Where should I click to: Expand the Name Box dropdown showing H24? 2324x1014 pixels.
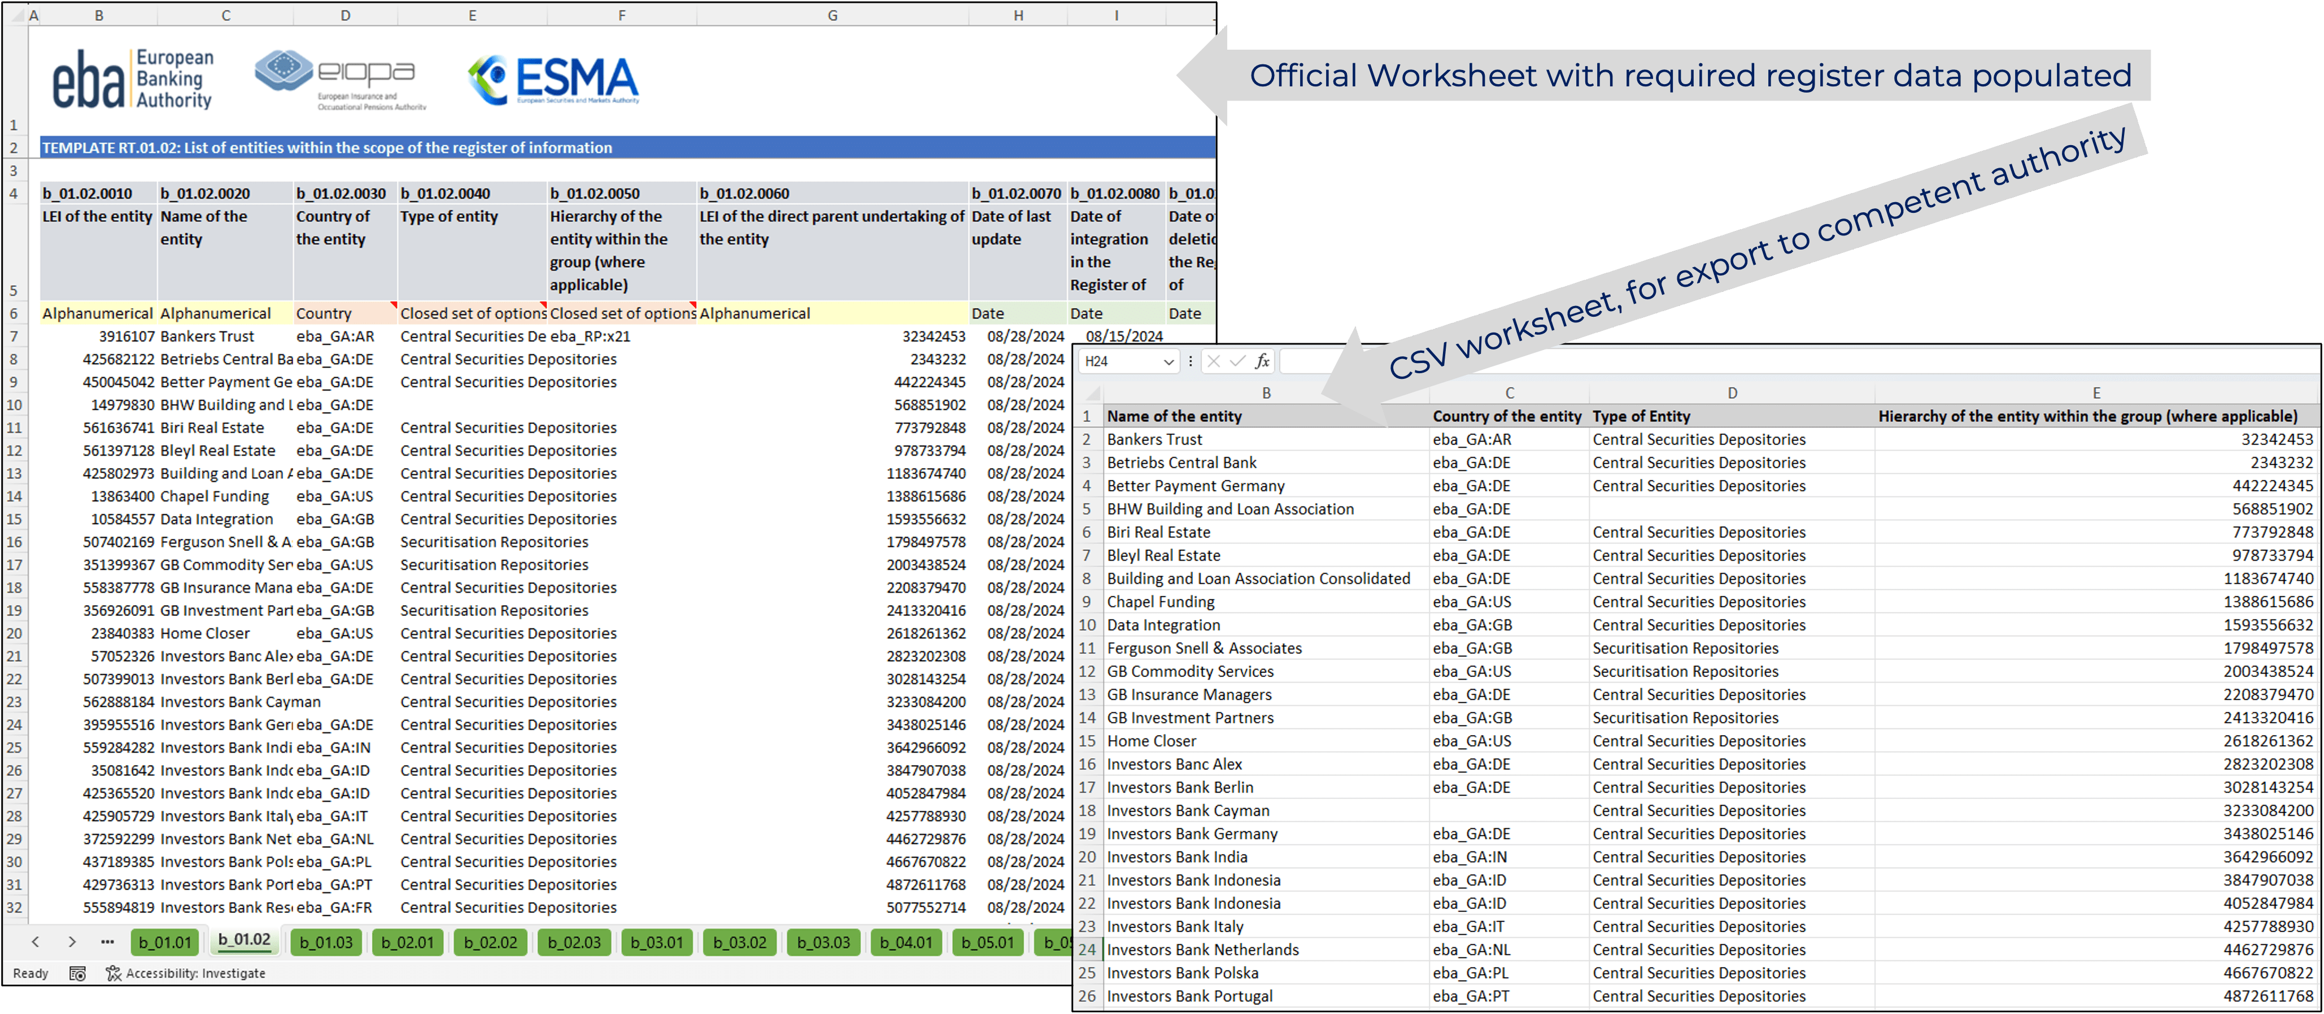(1168, 362)
